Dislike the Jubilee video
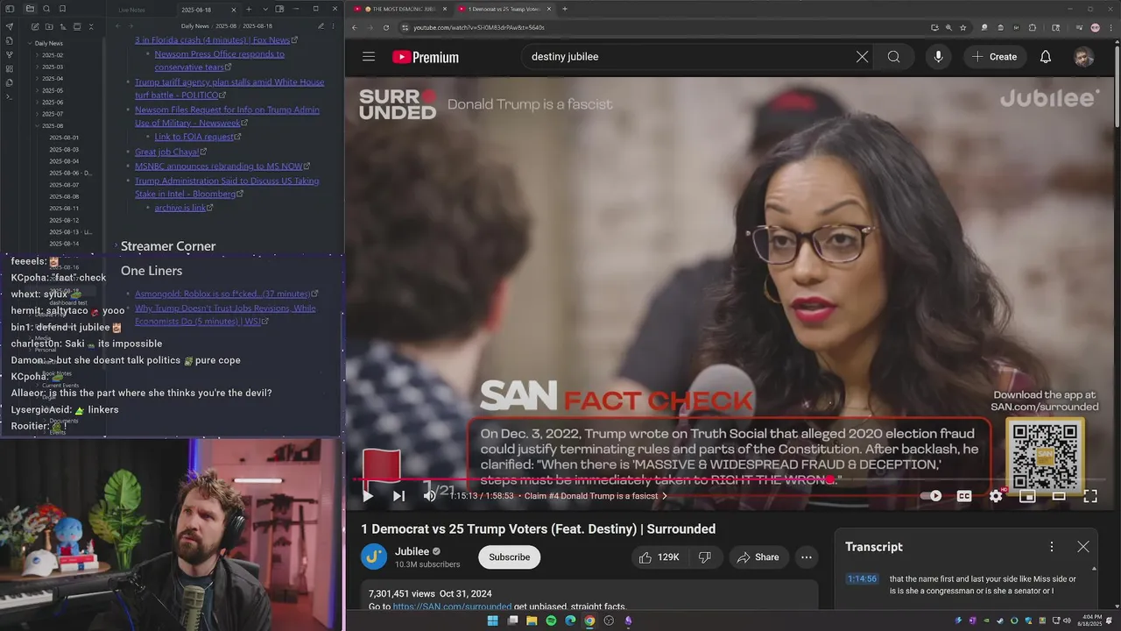The image size is (1121, 631). 705,557
